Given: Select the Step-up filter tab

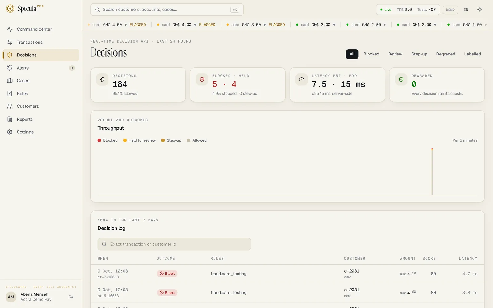Looking at the screenshot, I should (x=419, y=54).
